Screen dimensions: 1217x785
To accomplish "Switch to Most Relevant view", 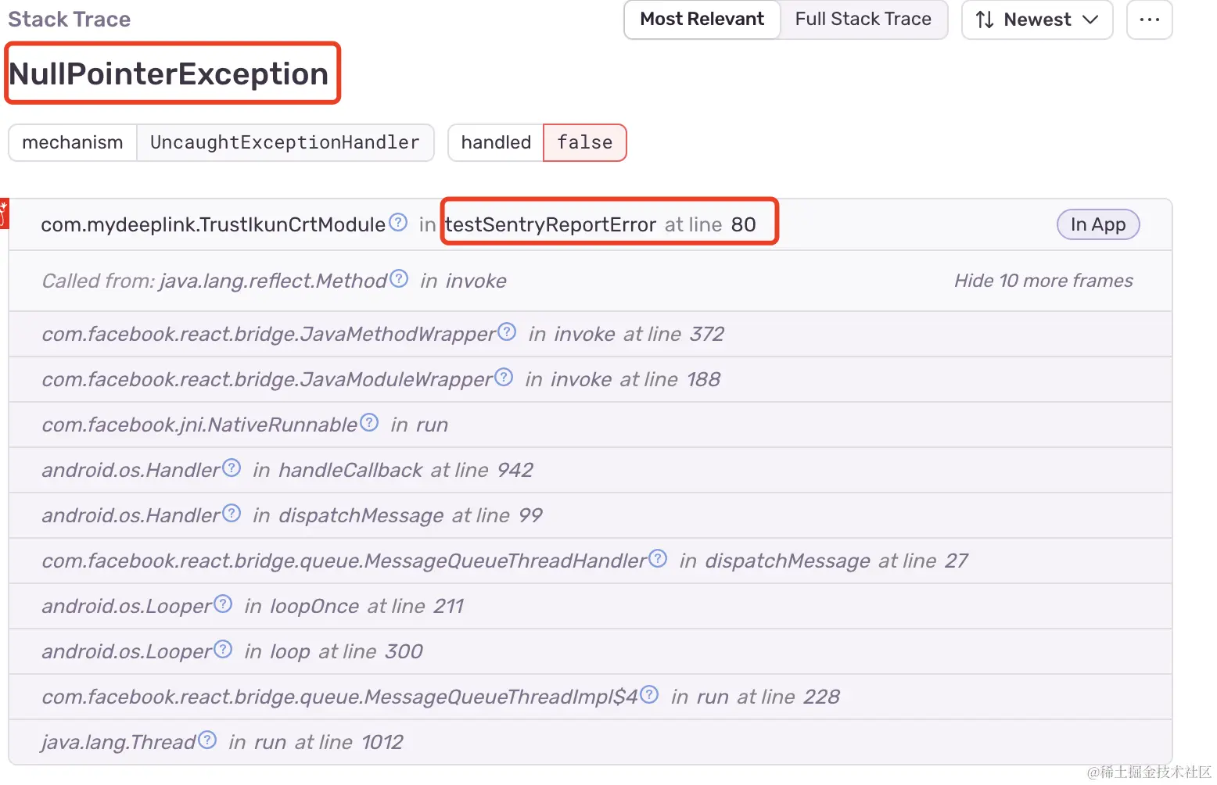I will [x=702, y=20].
